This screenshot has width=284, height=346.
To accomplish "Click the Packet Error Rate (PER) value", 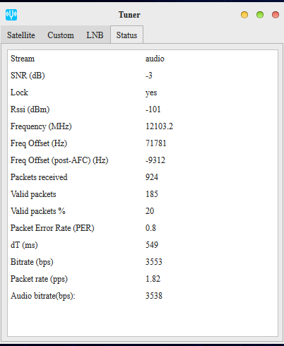I will click(150, 228).
